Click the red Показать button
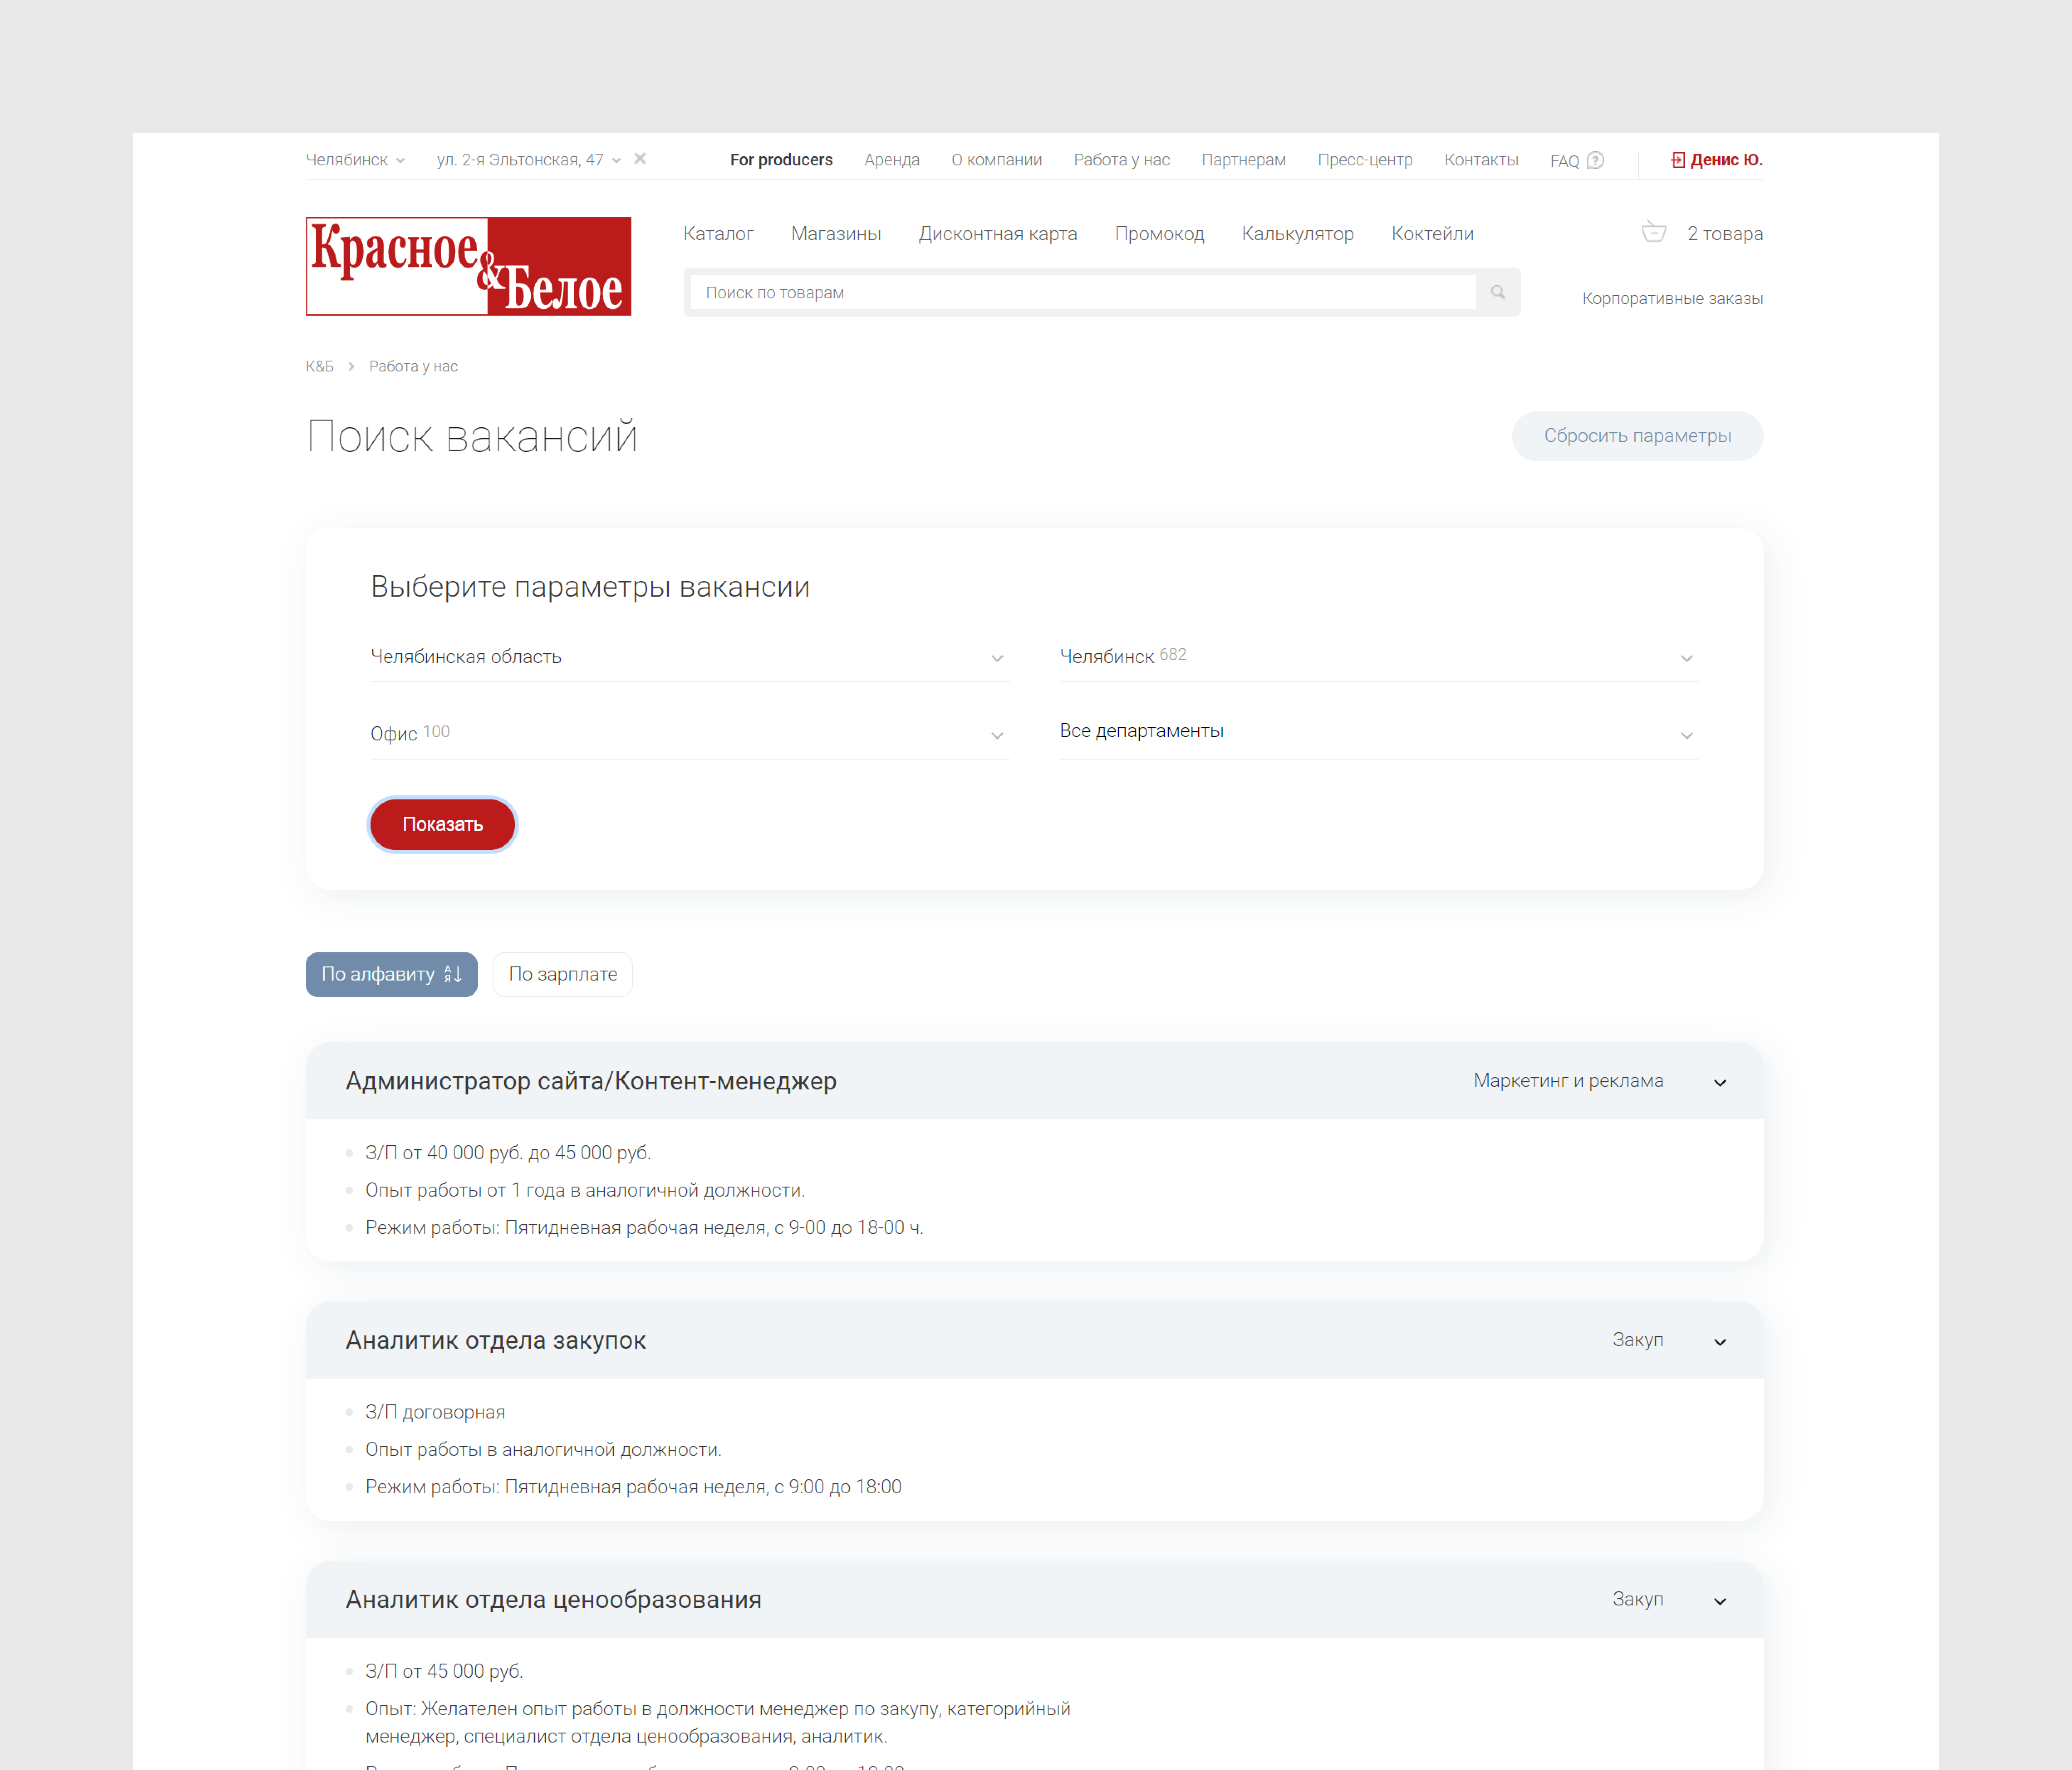Image resolution: width=2072 pixels, height=1770 pixels. pos(442,824)
